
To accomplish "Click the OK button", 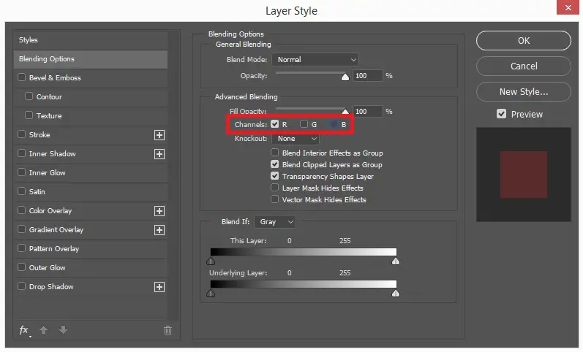I will tap(524, 40).
